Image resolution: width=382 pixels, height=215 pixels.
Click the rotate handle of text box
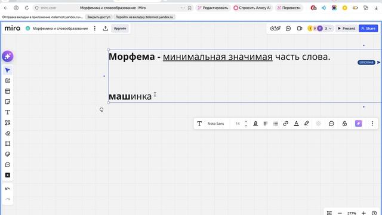click(x=101, y=110)
